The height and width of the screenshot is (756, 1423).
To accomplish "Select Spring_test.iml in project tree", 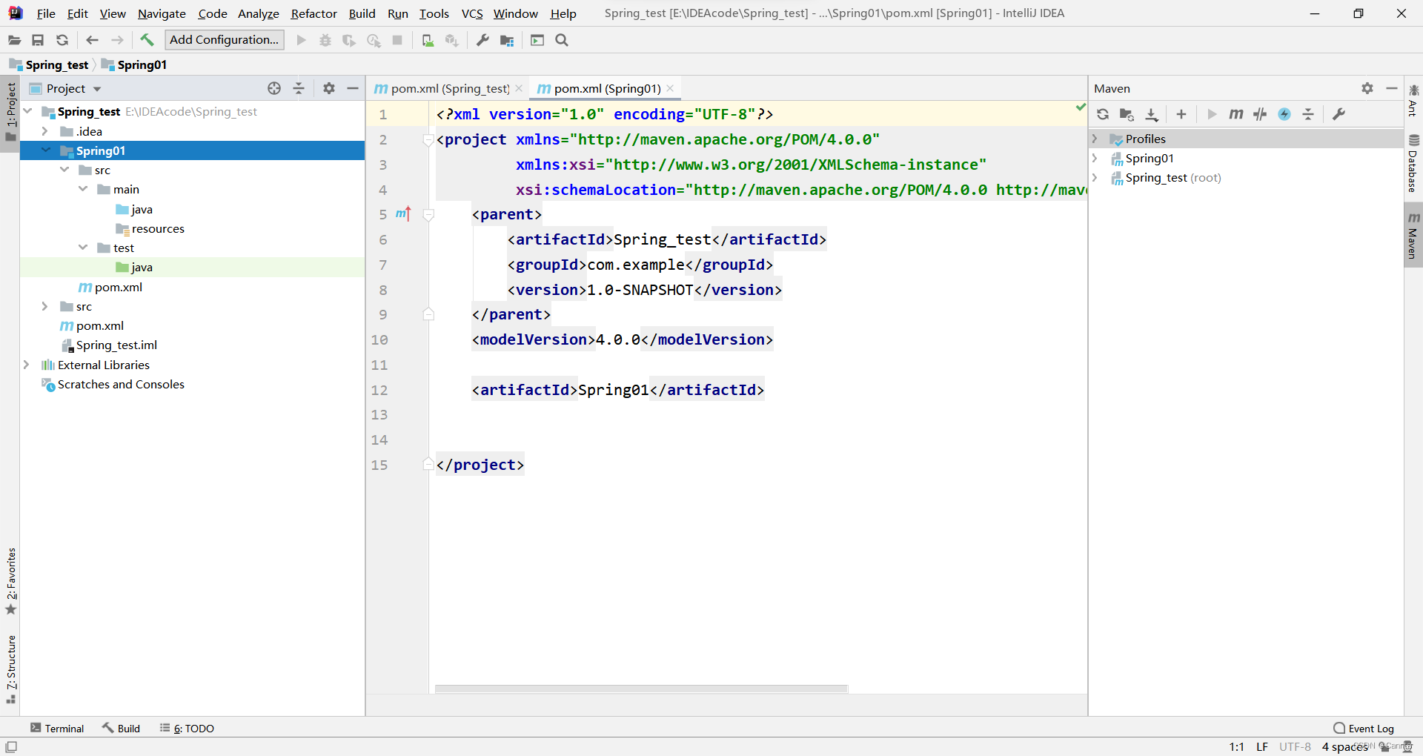I will [116, 345].
